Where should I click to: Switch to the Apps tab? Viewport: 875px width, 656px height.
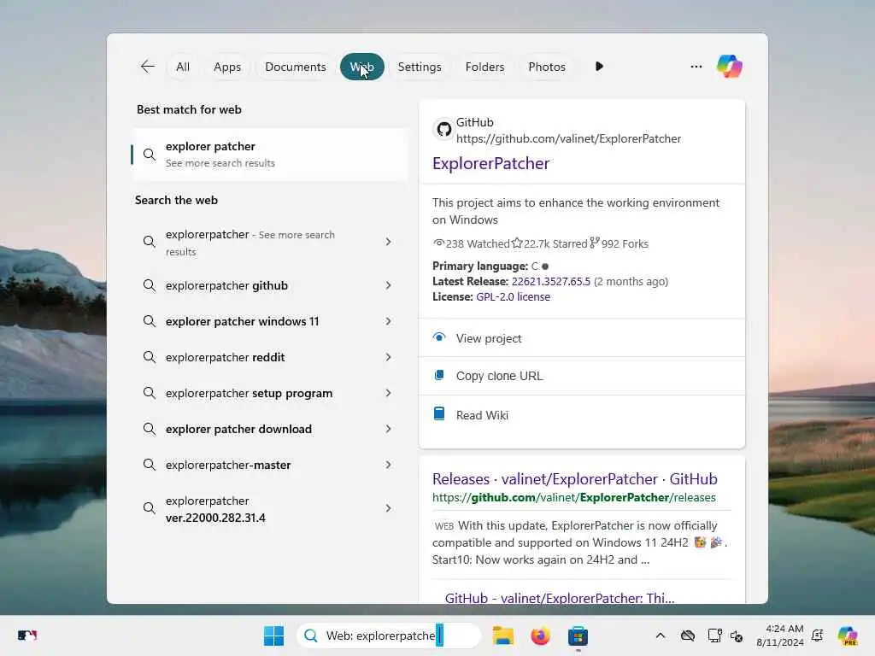click(227, 67)
